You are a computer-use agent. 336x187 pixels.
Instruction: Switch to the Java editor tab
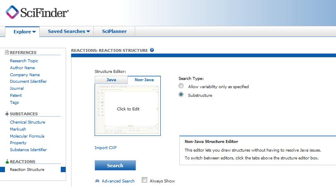coord(111,80)
